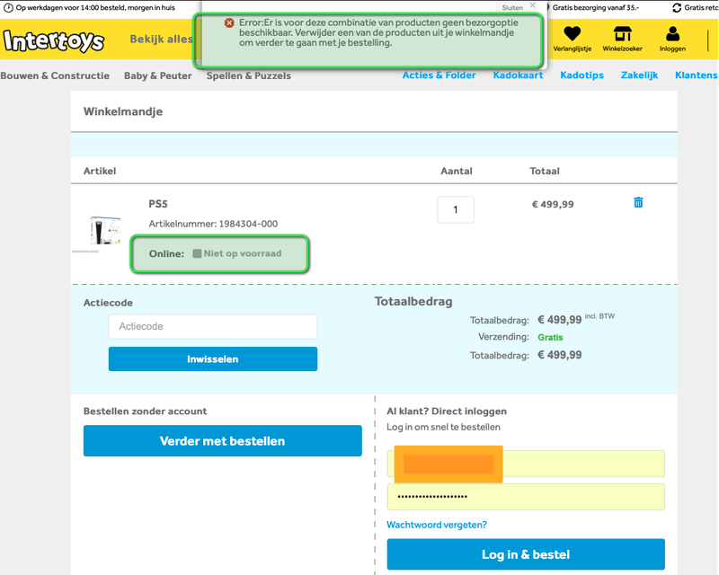Click Bekijk alles in header
The width and height of the screenshot is (719, 575).
click(x=162, y=39)
